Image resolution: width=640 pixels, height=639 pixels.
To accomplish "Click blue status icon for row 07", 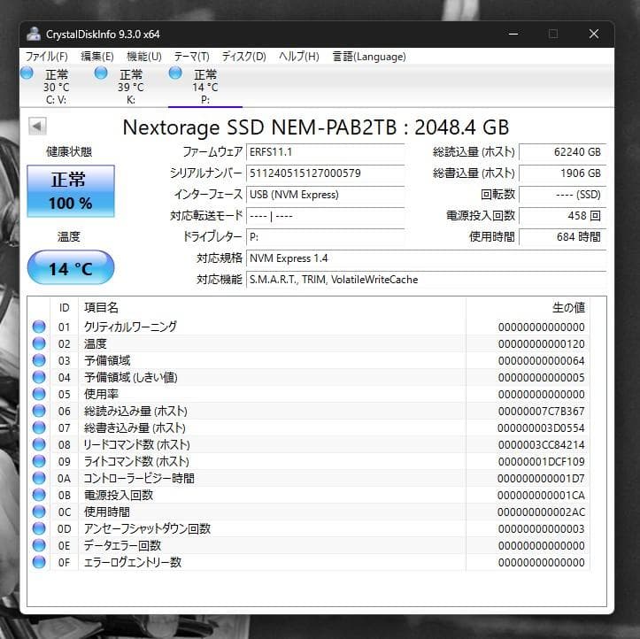I will point(39,427).
